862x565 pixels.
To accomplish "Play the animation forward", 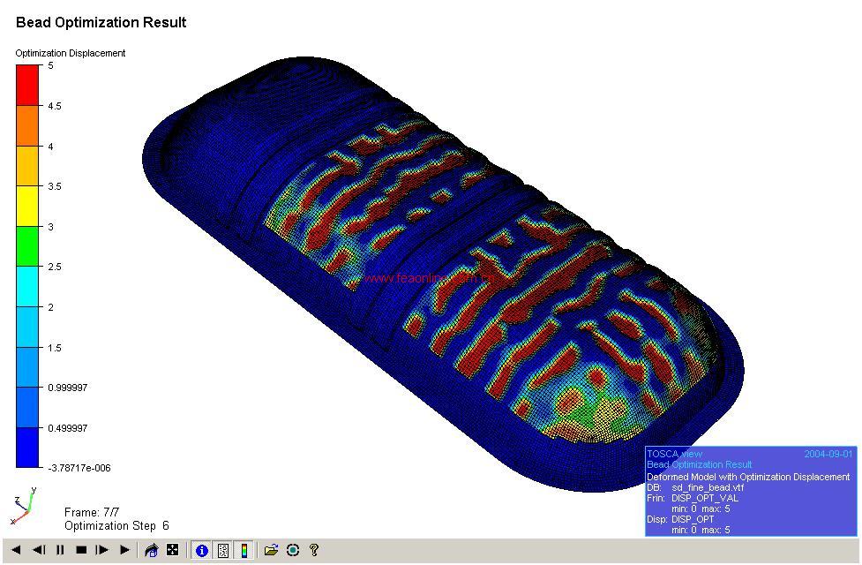I will (x=124, y=550).
